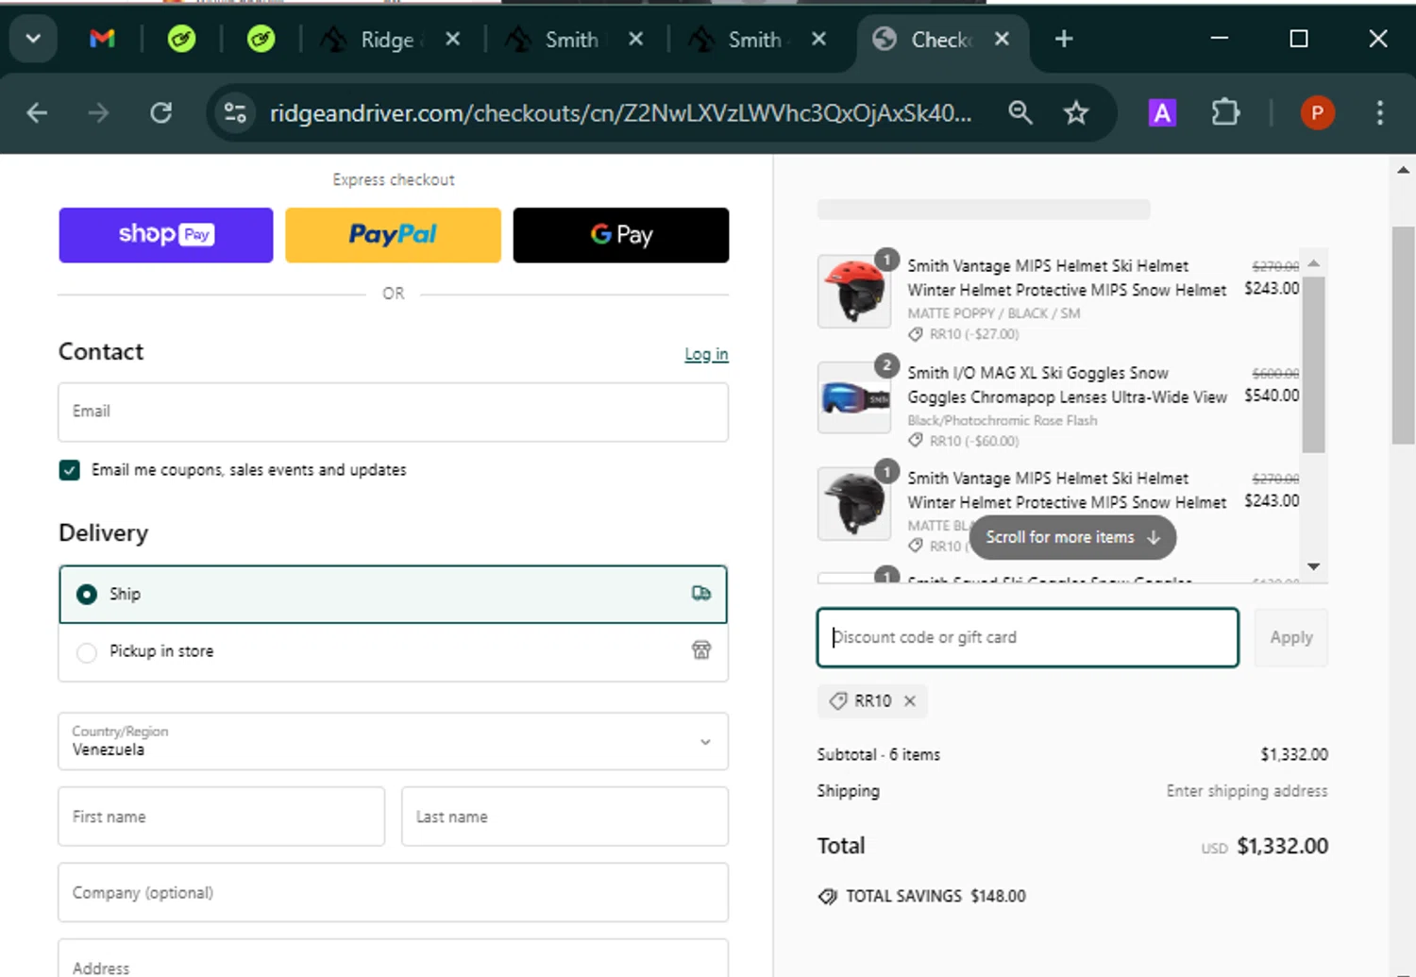This screenshot has height=977, width=1416.
Task: Click the page scrollbar up arrow
Action: (1403, 170)
